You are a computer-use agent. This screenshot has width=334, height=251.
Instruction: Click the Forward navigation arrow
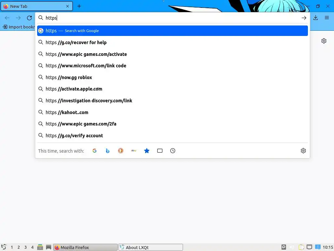(x=18, y=18)
